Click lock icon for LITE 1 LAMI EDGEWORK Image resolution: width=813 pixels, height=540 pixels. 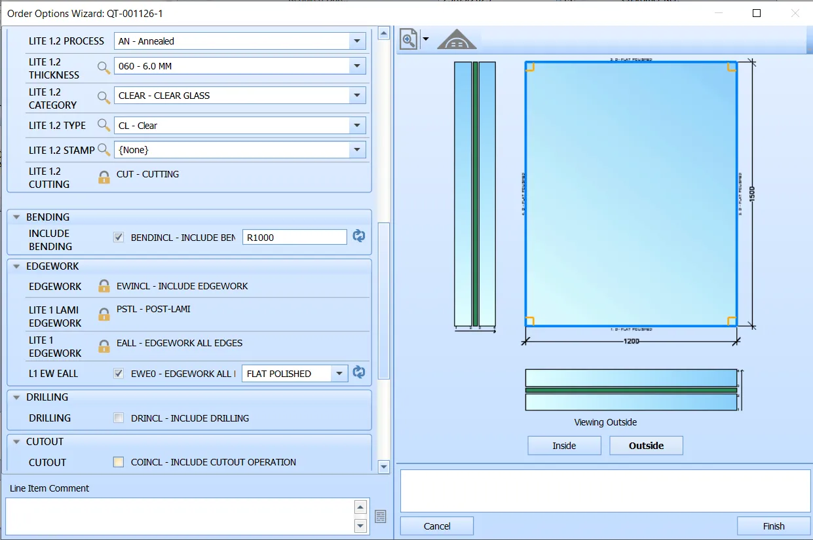click(104, 314)
